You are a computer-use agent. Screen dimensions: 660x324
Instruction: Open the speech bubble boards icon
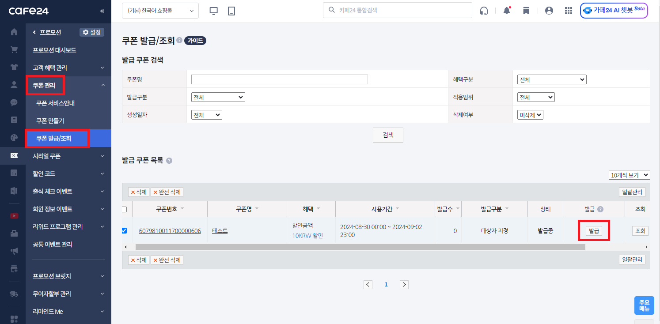[14, 102]
